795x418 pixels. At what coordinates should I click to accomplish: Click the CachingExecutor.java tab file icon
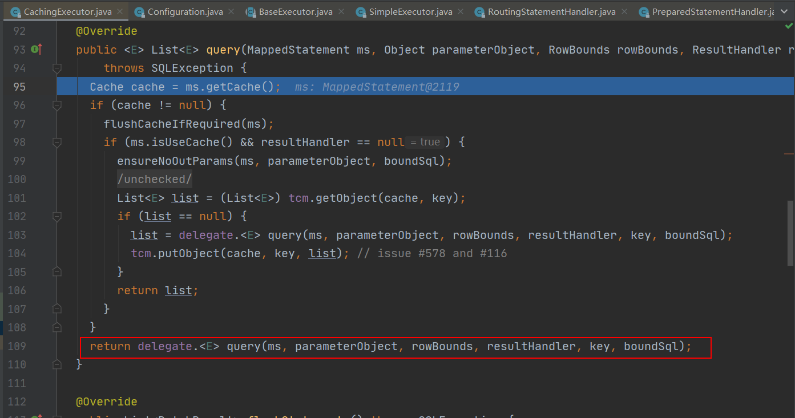(15, 11)
